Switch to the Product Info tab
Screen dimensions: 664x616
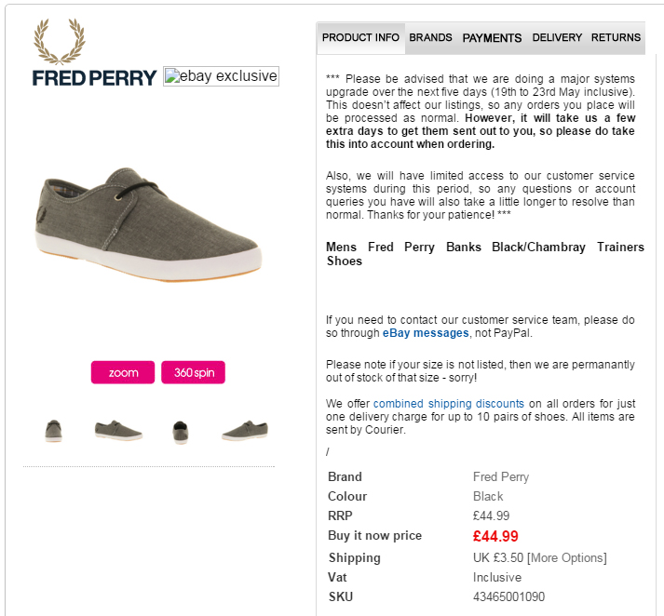(x=360, y=38)
